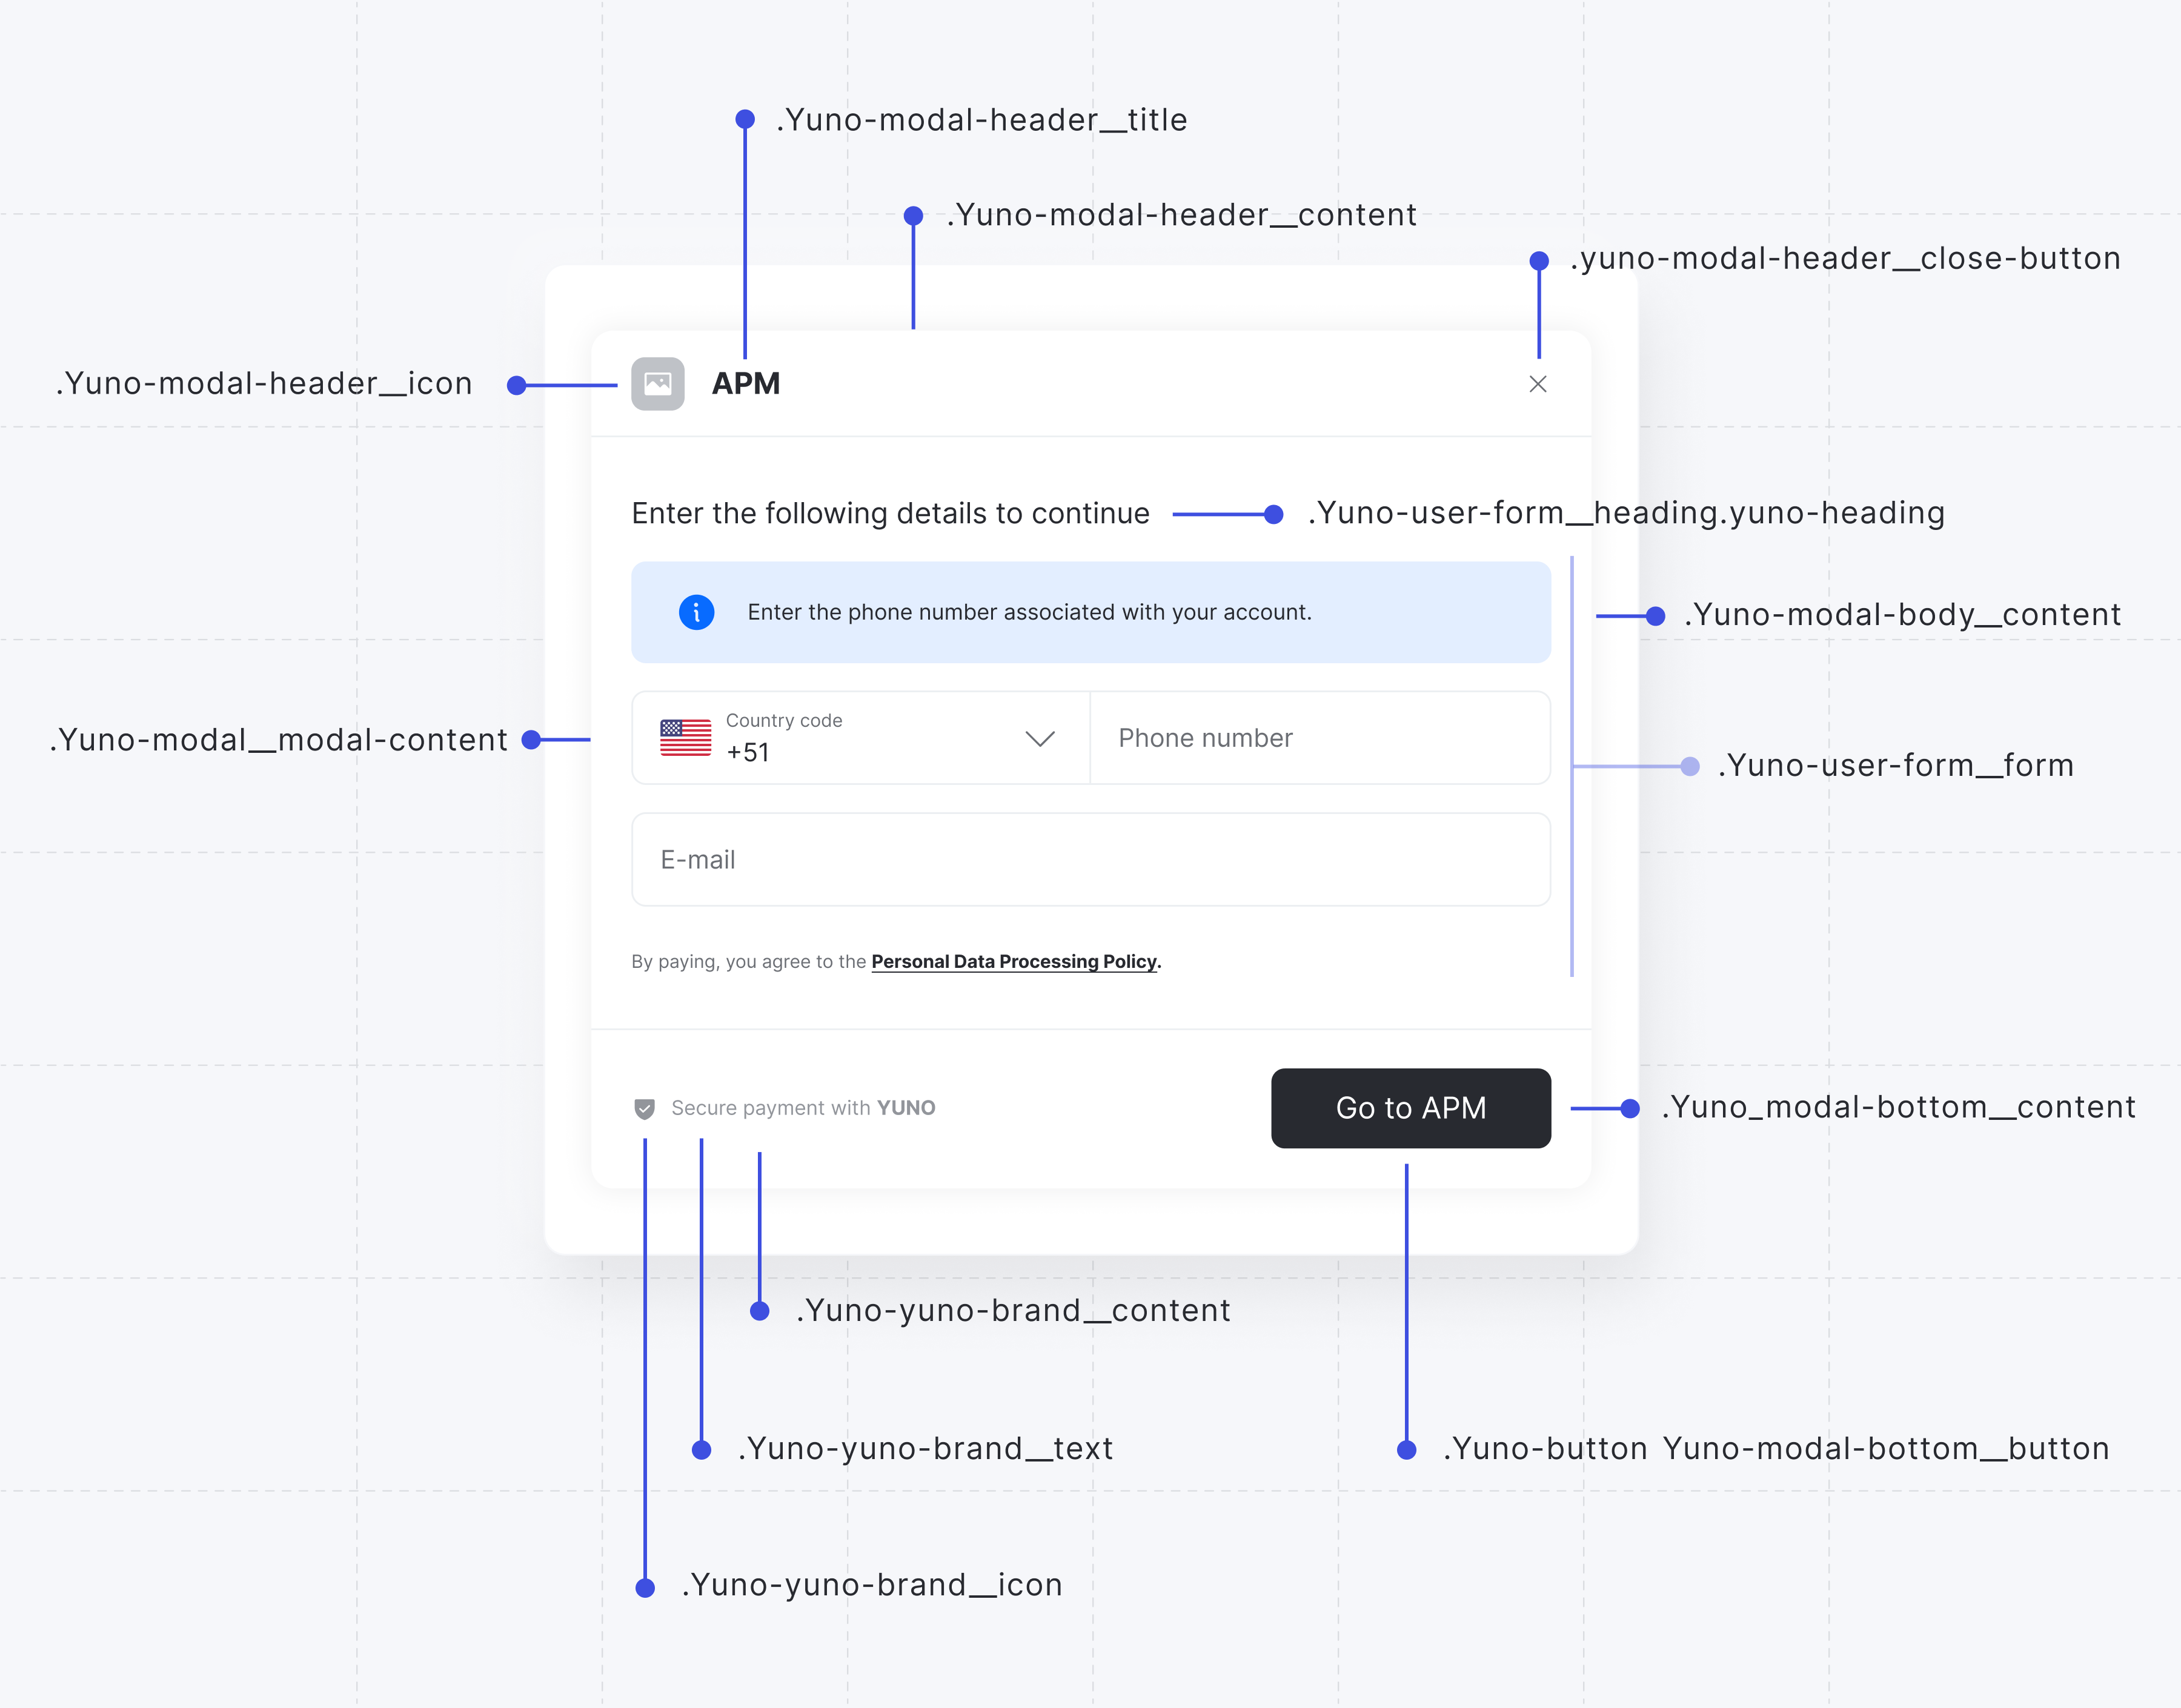The height and width of the screenshot is (1708, 2181).
Task: Open the Personal Data Processing Policy link
Action: [1013, 962]
